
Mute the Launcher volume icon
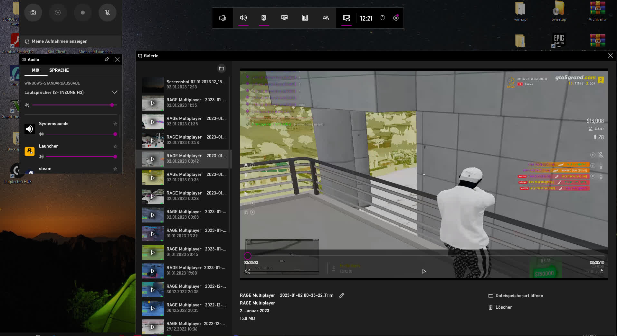click(x=41, y=157)
